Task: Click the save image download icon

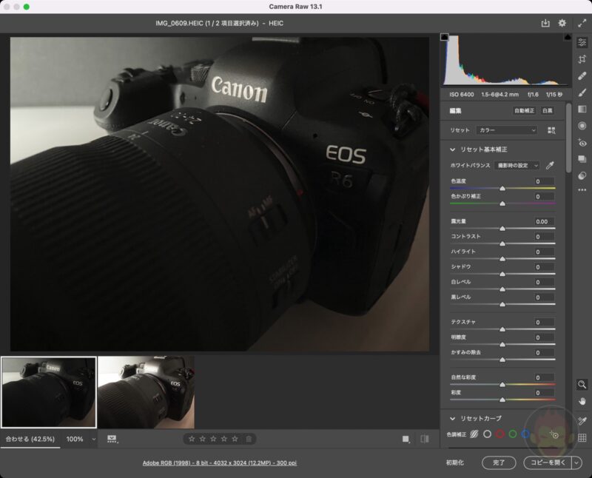Action: click(545, 24)
